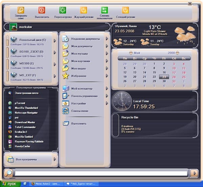Image resolution: width=203 pixels, height=187 pixels.
Task: Expand the Локальный диск (C) submenu arrow
Action: [x=55, y=41]
